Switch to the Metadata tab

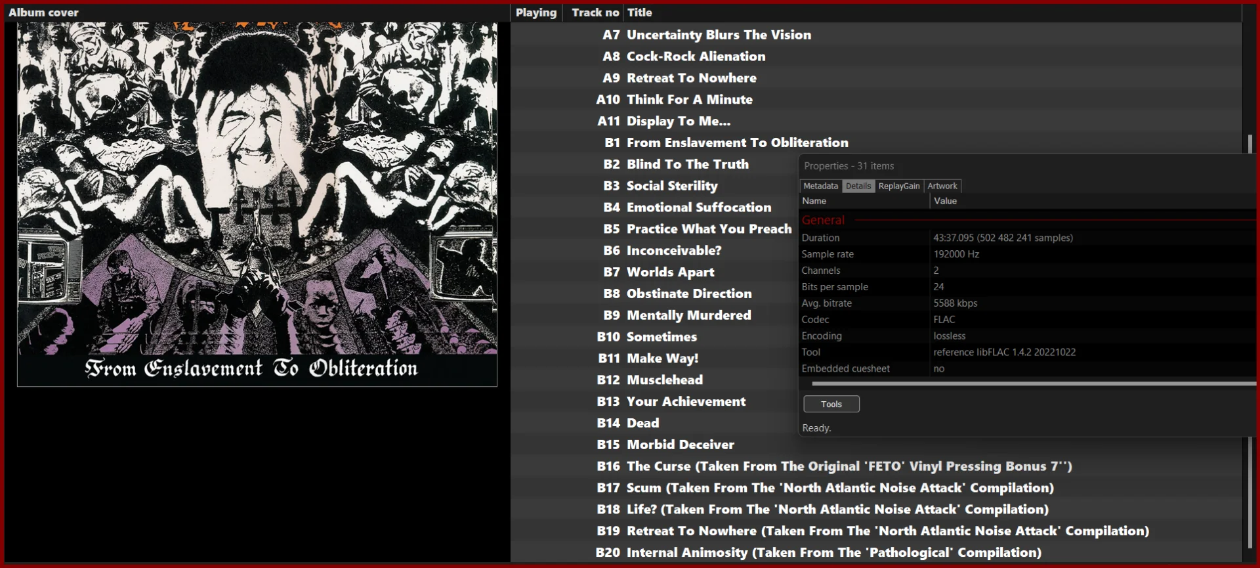820,186
